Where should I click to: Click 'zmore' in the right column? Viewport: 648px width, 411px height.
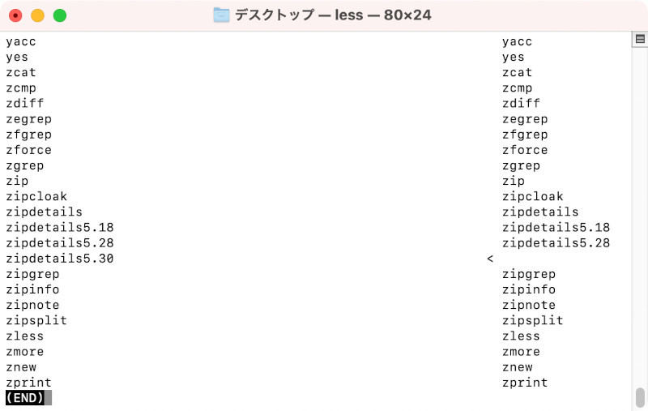[521, 352]
